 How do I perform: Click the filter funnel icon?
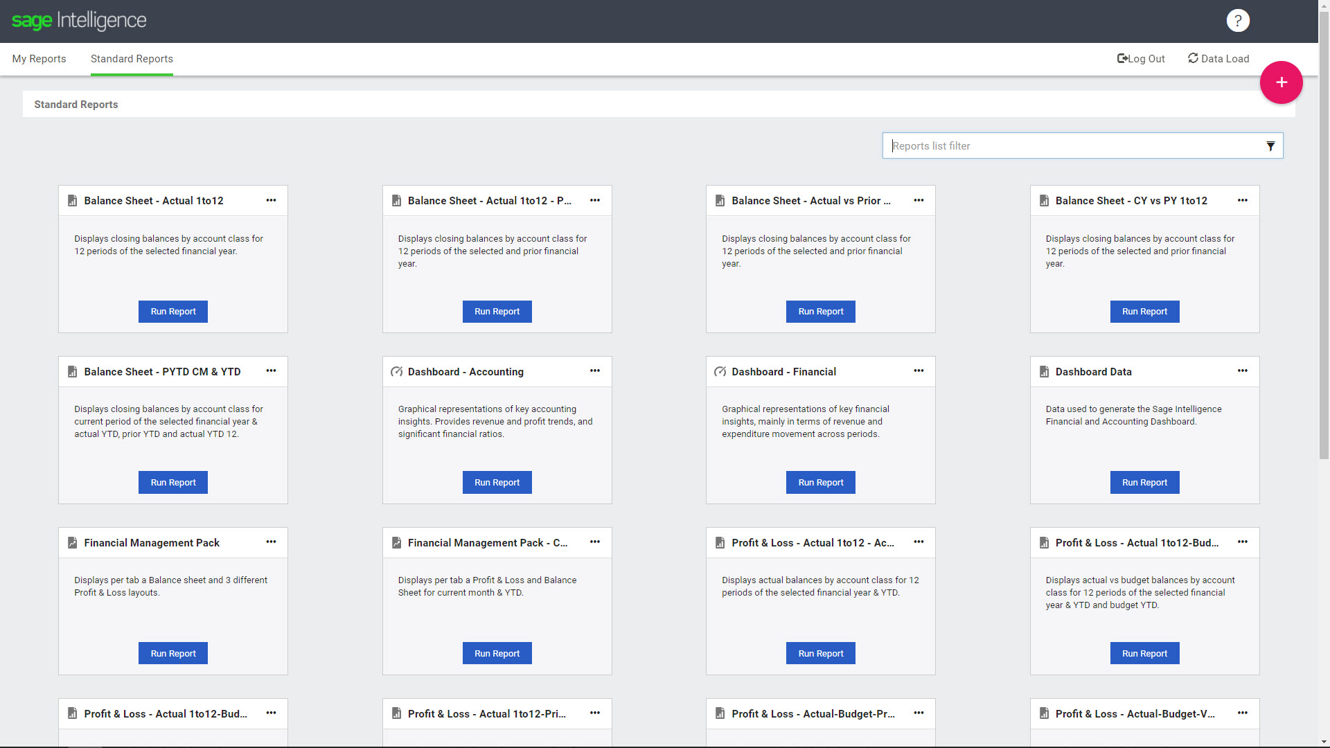click(x=1270, y=146)
